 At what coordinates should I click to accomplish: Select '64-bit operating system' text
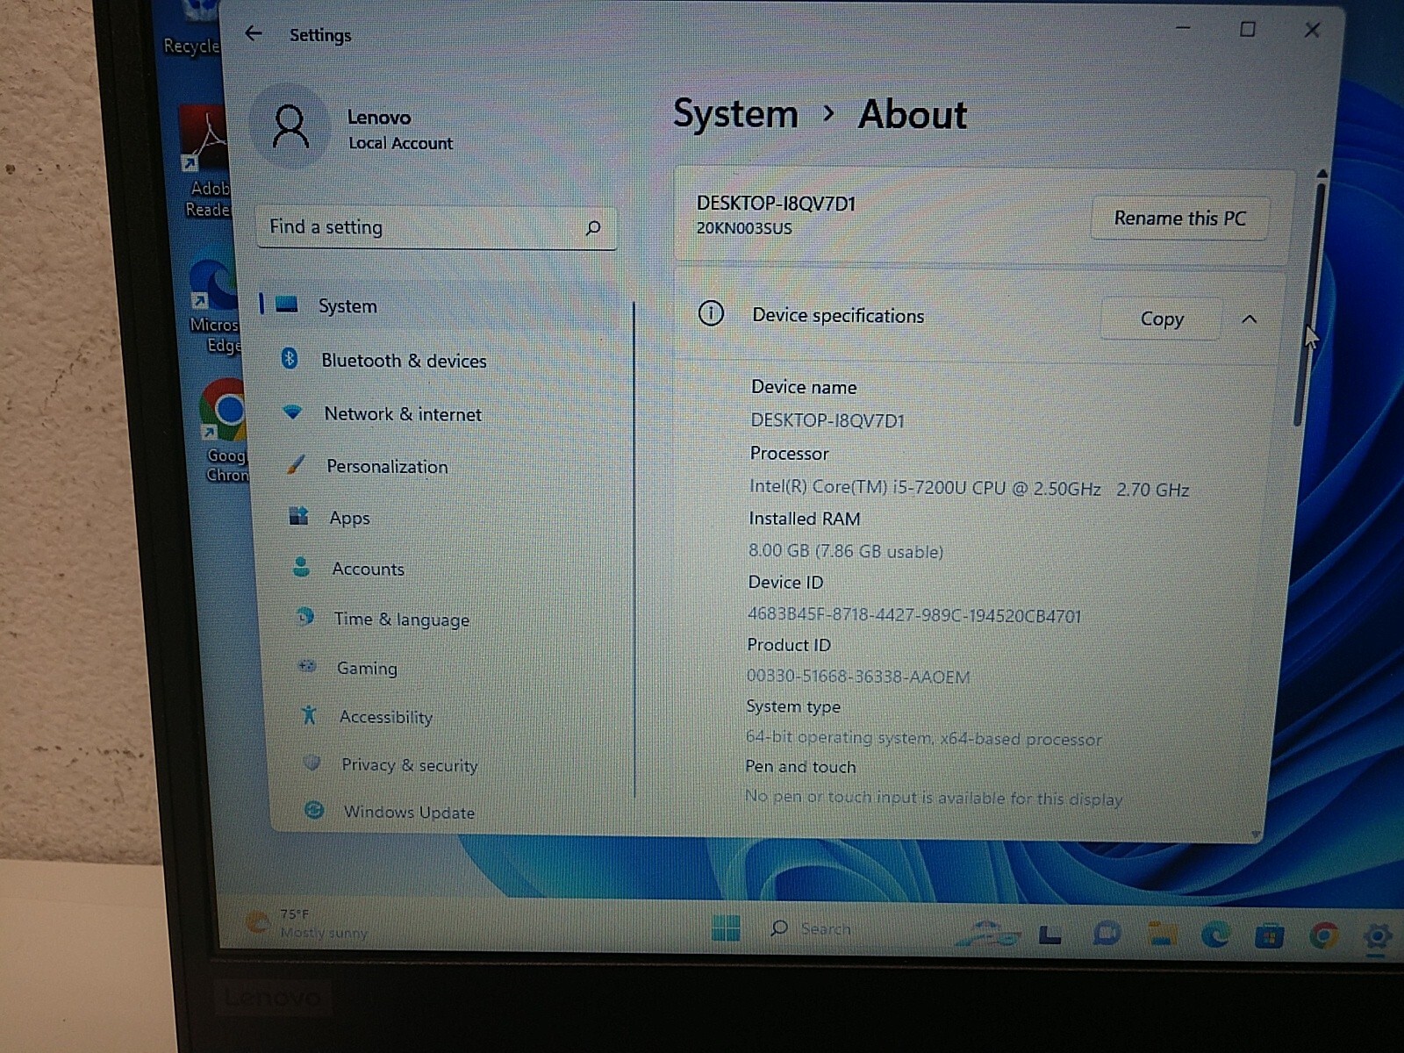[x=923, y=738]
